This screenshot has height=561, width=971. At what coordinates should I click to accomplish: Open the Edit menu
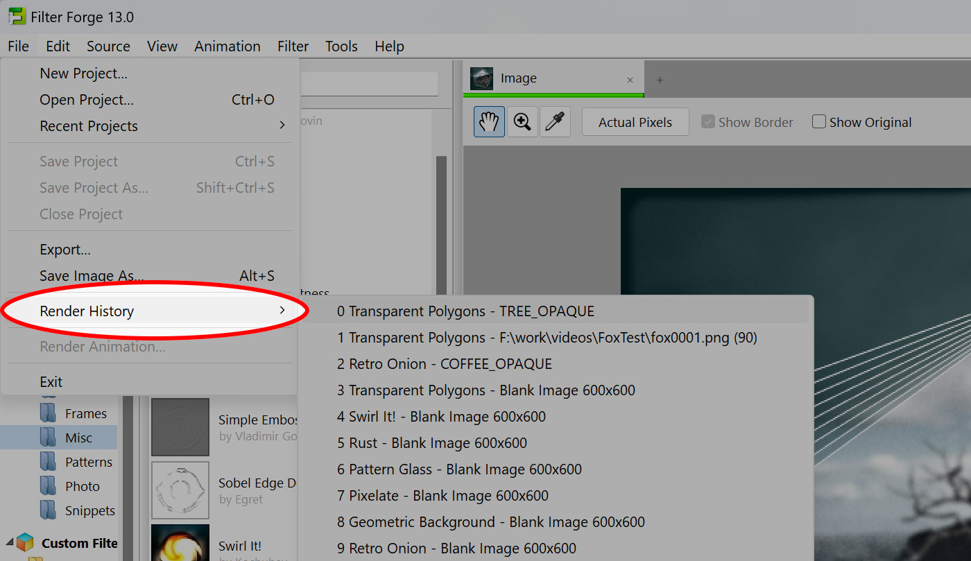(58, 46)
